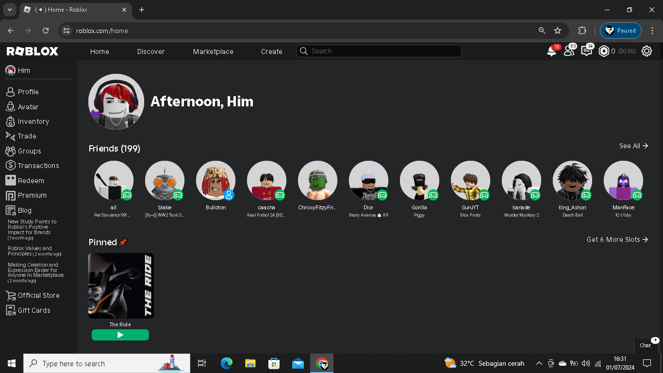Open Groups in the sidebar
Viewport: 663px width, 373px height.
pyautogui.click(x=23, y=151)
